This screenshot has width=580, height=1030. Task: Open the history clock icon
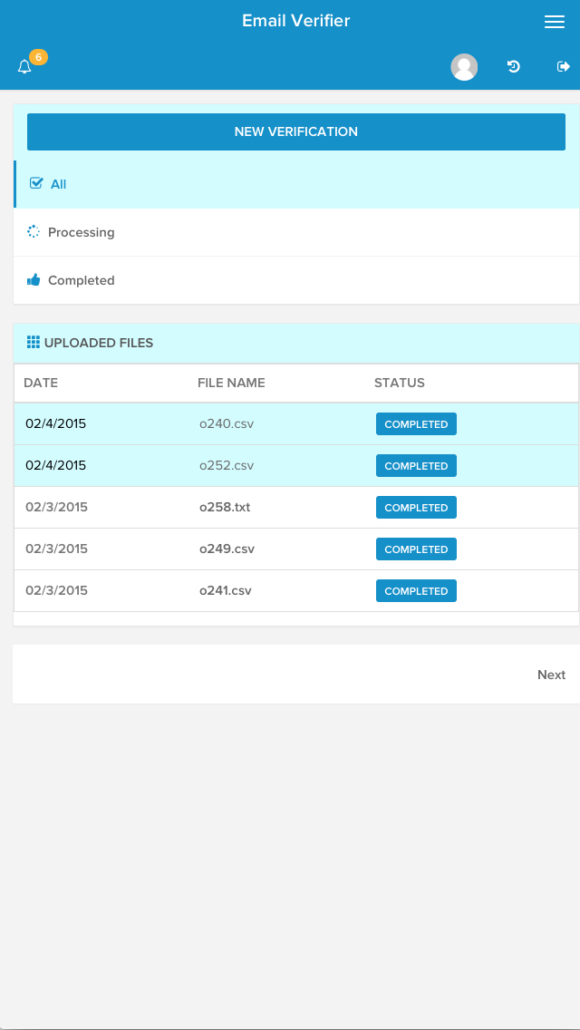tap(514, 65)
